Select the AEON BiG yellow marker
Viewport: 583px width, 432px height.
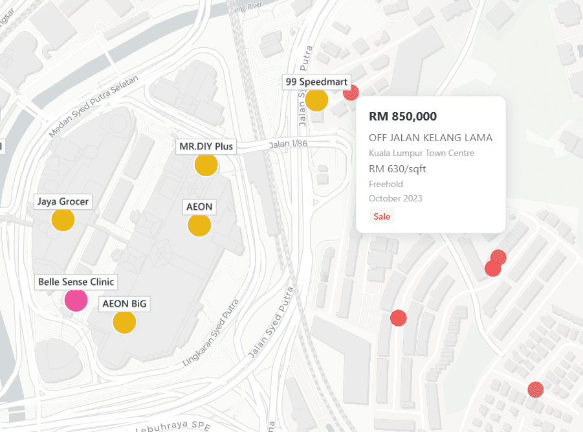(x=124, y=322)
